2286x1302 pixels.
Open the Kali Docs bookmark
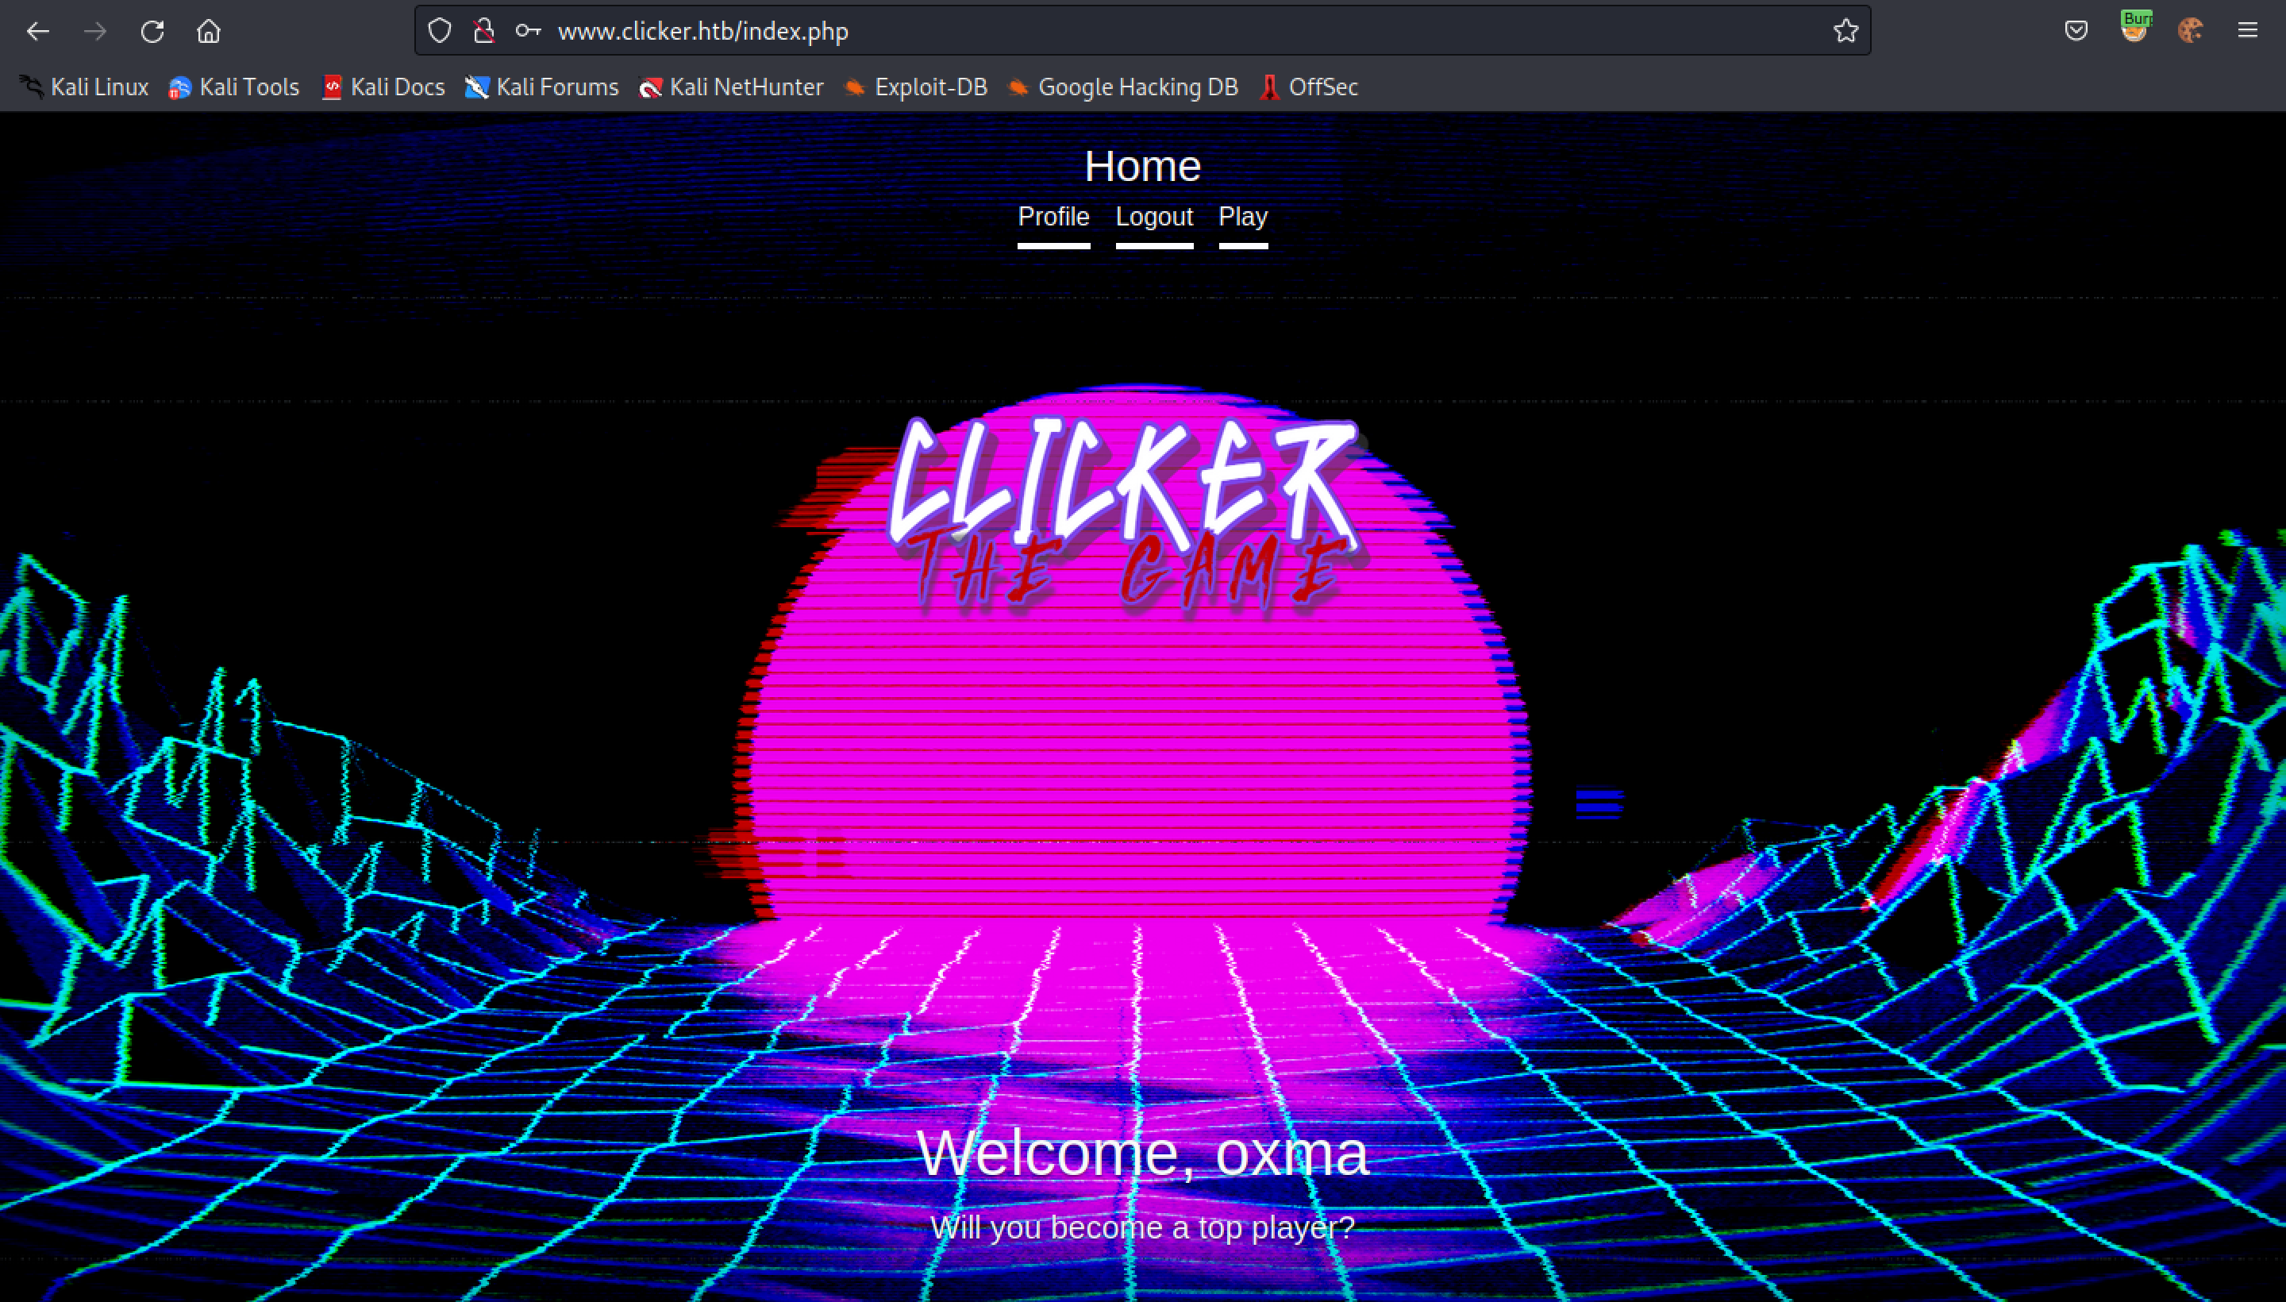pyautogui.click(x=383, y=87)
